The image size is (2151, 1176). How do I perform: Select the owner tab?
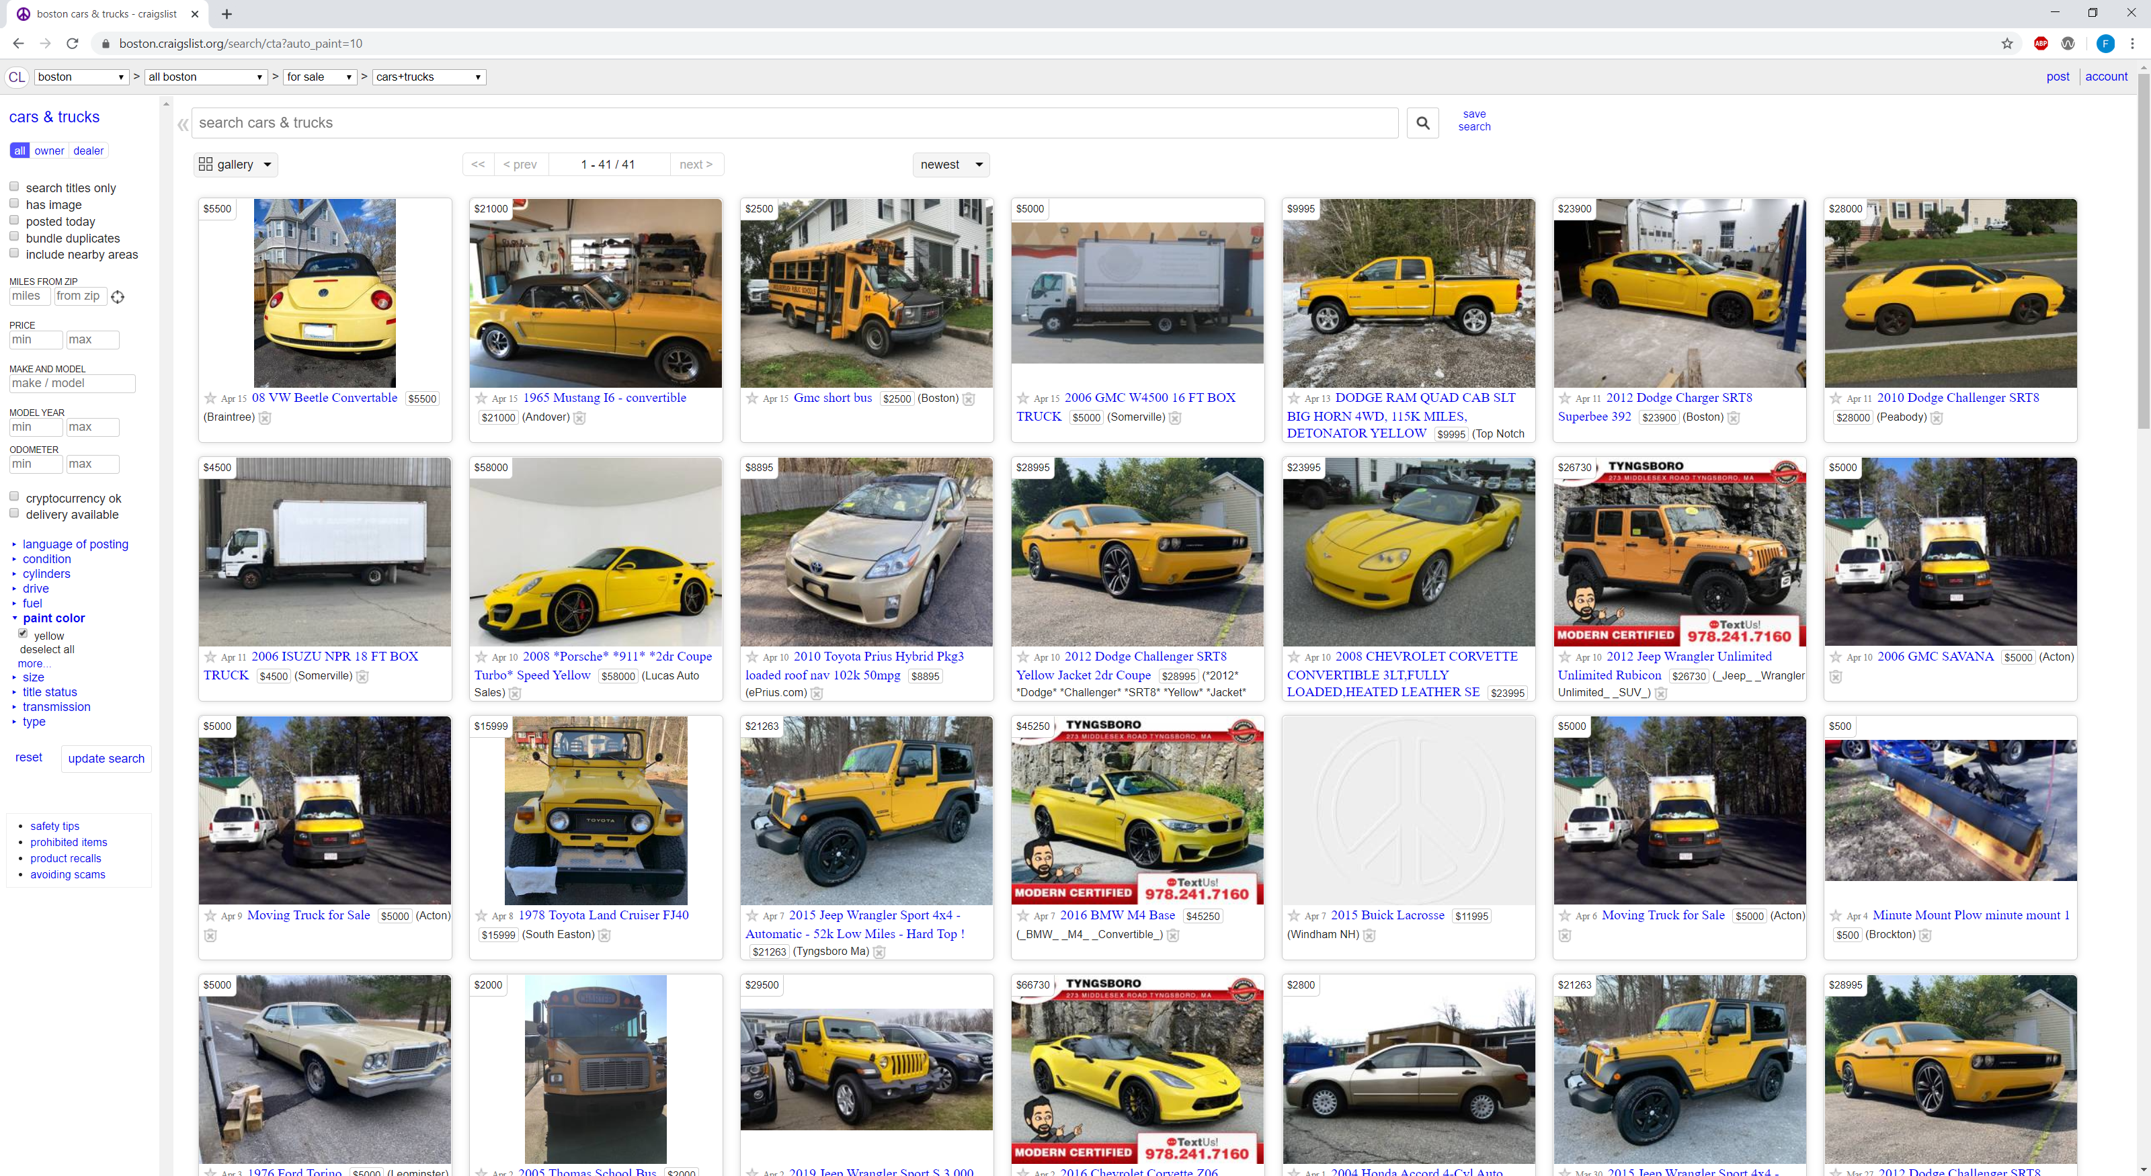49,151
